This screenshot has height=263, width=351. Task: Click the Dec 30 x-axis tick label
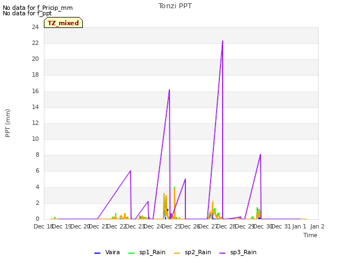pyautogui.click(x=263, y=226)
